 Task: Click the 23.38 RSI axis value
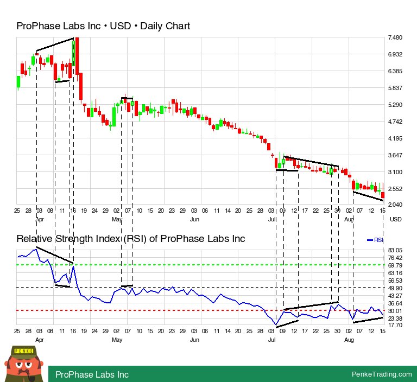tap(395, 319)
